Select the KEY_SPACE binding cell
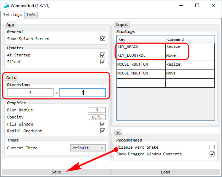This screenshot has width=222, height=177. click(141, 48)
